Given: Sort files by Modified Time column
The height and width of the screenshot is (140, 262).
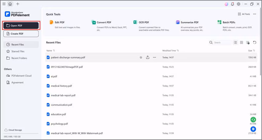Looking at the screenshot, I should pyautogui.click(x=171, y=51).
